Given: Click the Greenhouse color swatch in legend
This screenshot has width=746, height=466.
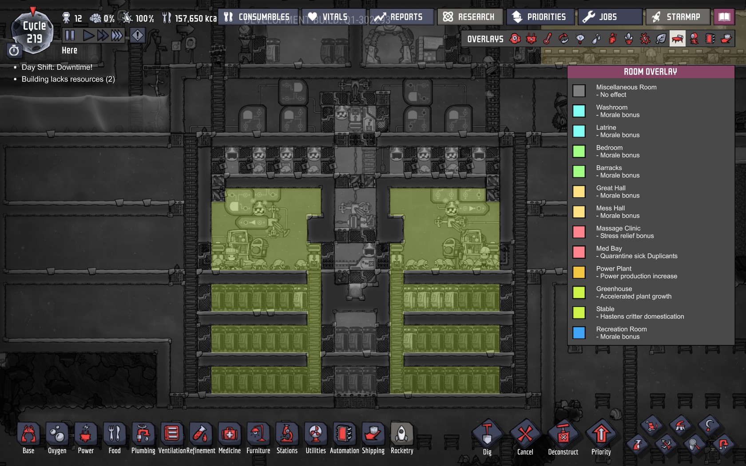Looking at the screenshot, I should [579, 292].
